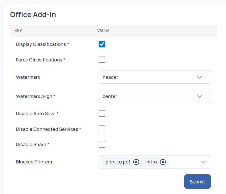Click the Office Add-in heading
The image size is (226, 194).
[x=33, y=15]
